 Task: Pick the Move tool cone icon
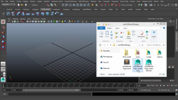(3, 37)
